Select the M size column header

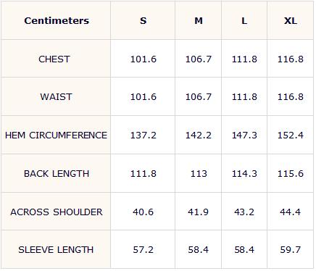point(199,21)
